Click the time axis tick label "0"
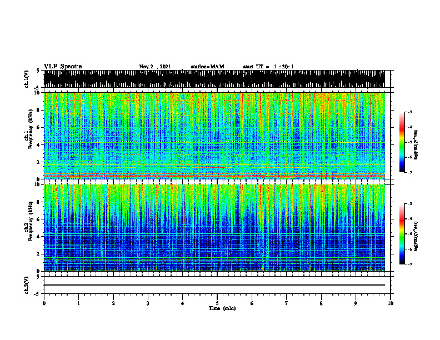 (44, 303)
